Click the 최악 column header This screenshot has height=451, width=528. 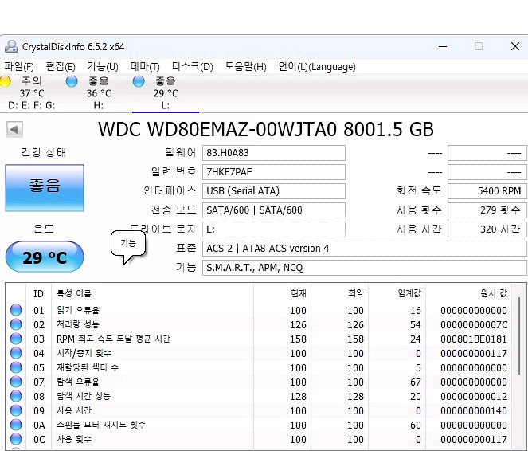pyautogui.click(x=339, y=294)
